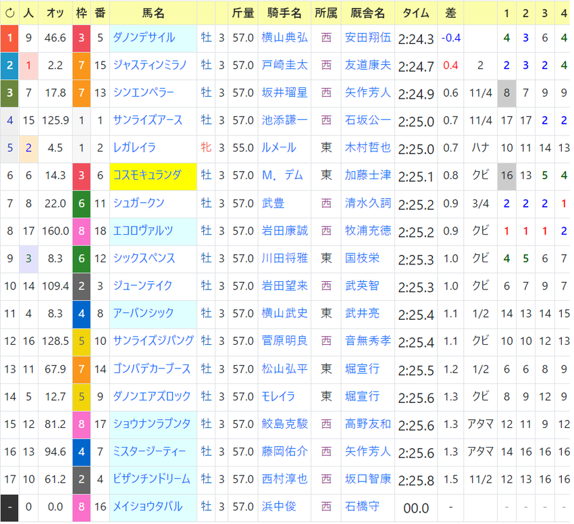Open jockey 武豊

[x=273, y=203]
